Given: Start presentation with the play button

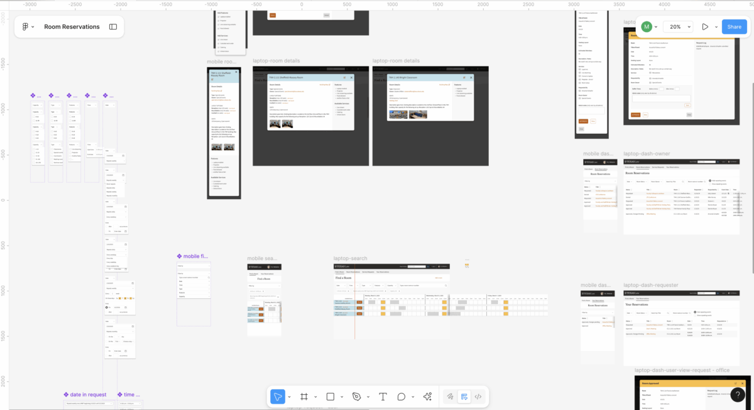Looking at the screenshot, I should click(704, 26).
